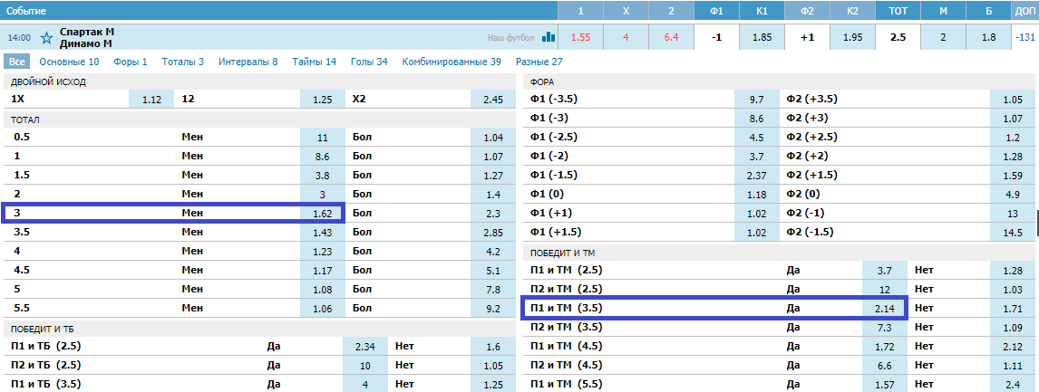Select handicap K2 odds 1.95
This screenshot has height=392, width=1039.
[853, 38]
